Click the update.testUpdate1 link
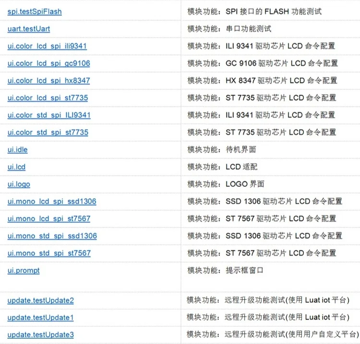This screenshot has width=360, height=344. tap(40, 318)
